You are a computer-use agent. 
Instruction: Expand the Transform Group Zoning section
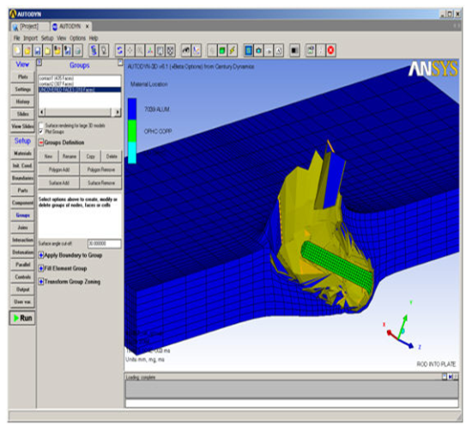(x=41, y=282)
